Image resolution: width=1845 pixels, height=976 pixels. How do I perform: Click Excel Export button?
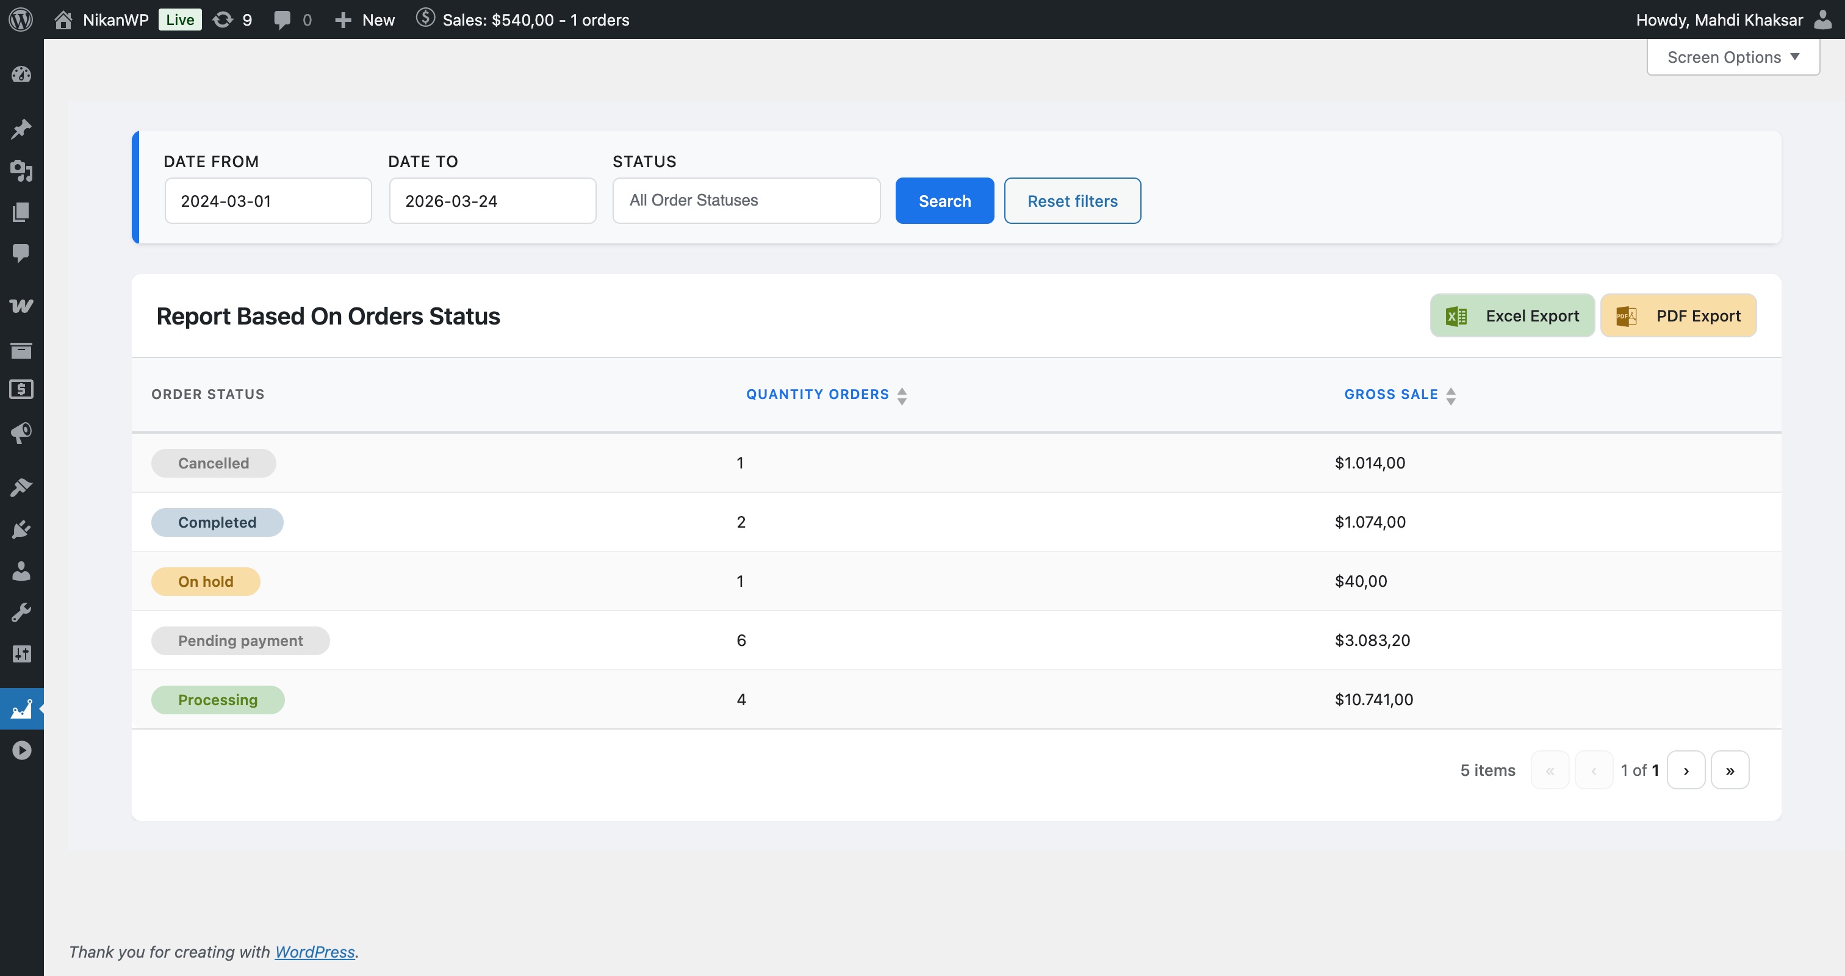coord(1512,316)
